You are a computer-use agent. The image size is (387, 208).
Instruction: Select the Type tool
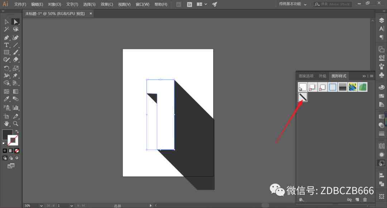click(6, 45)
